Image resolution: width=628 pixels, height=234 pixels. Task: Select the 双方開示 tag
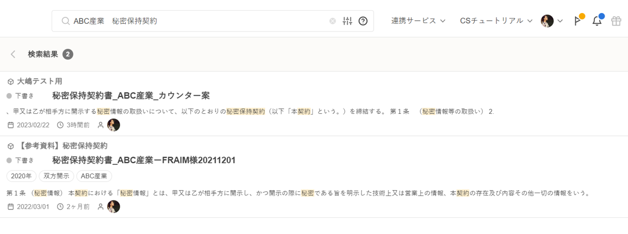click(57, 176)
